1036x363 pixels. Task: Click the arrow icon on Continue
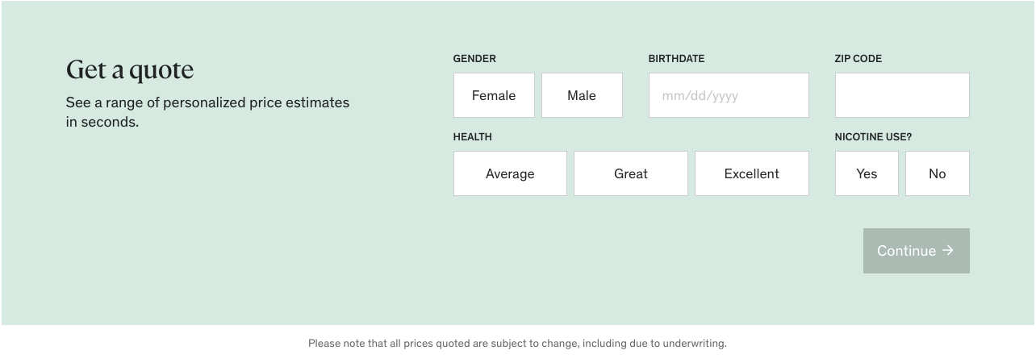click(x=948, y=251)
